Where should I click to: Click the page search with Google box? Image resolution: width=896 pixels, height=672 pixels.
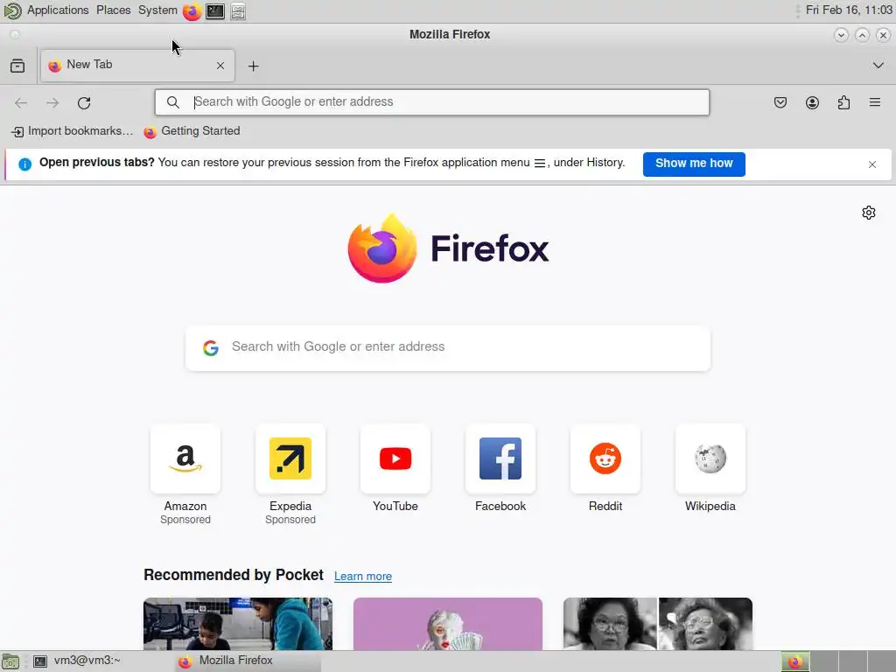click(448, 348)
